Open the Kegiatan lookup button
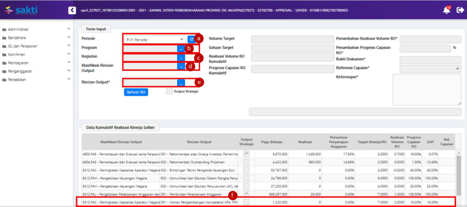The image size is (467, 207). [181, 58]
